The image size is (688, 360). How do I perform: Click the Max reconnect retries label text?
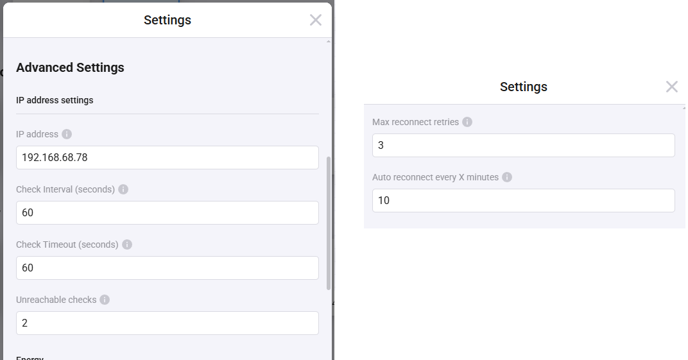click(x=415, y=122)
